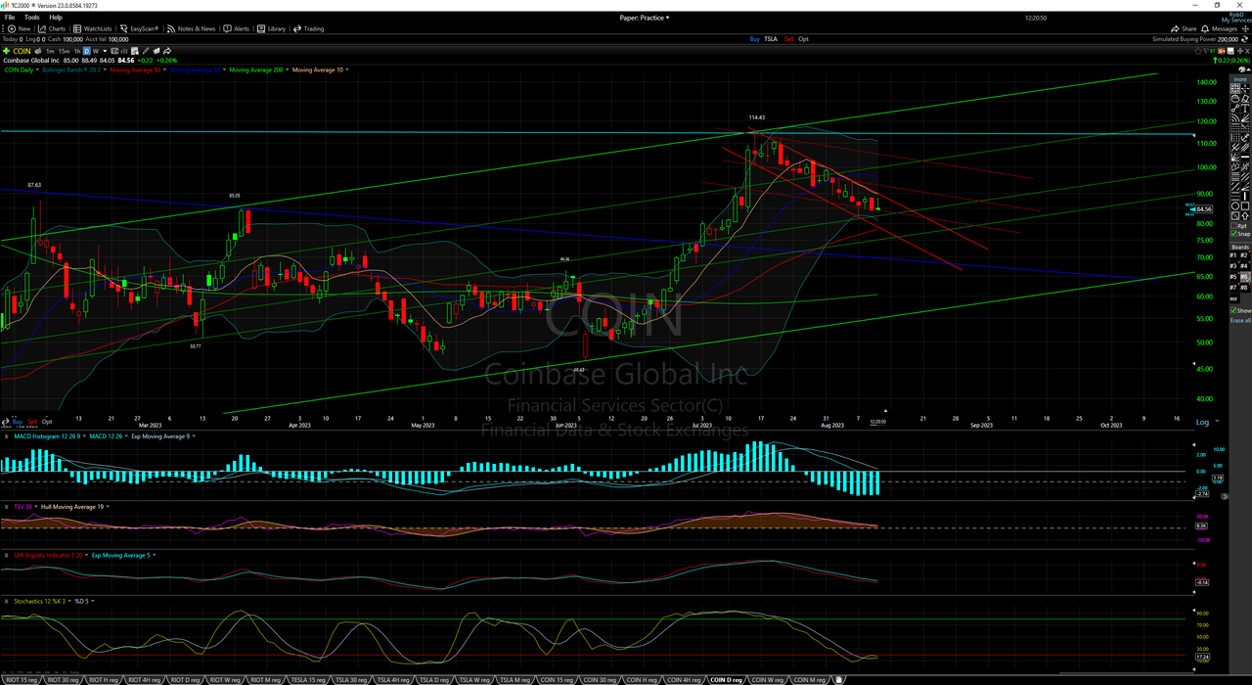The width and height of the screenshot is (1252, 685).
Task: Click the red Sell button at top
Action: click(788, 39)
